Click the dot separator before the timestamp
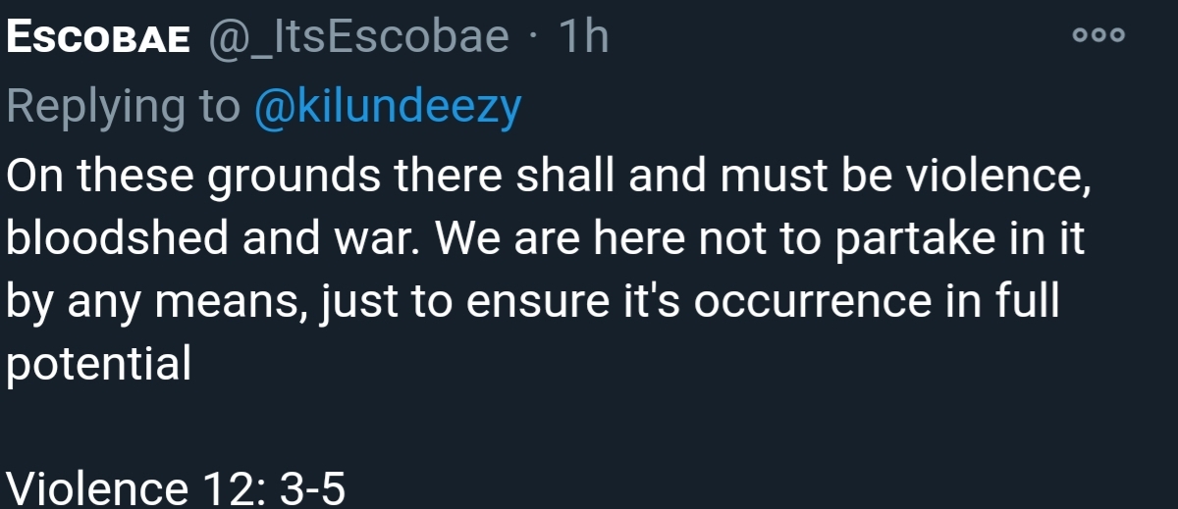 (532, 38)
